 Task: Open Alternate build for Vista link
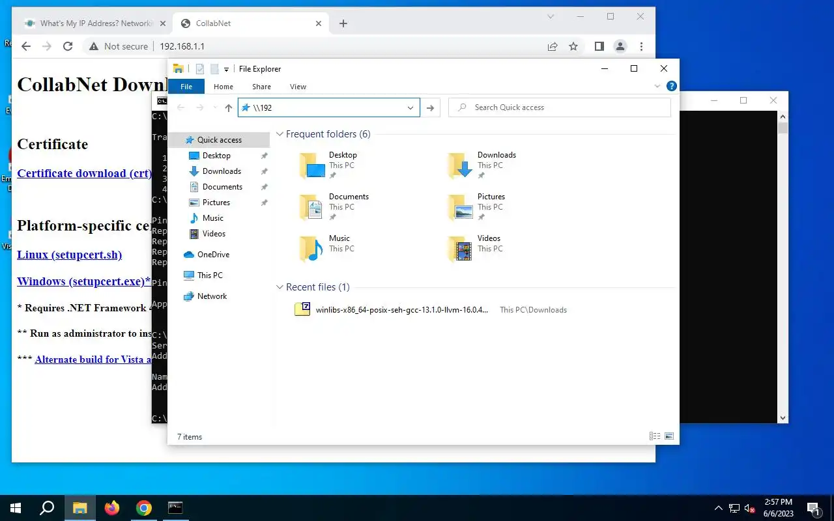tap(93, 359)
